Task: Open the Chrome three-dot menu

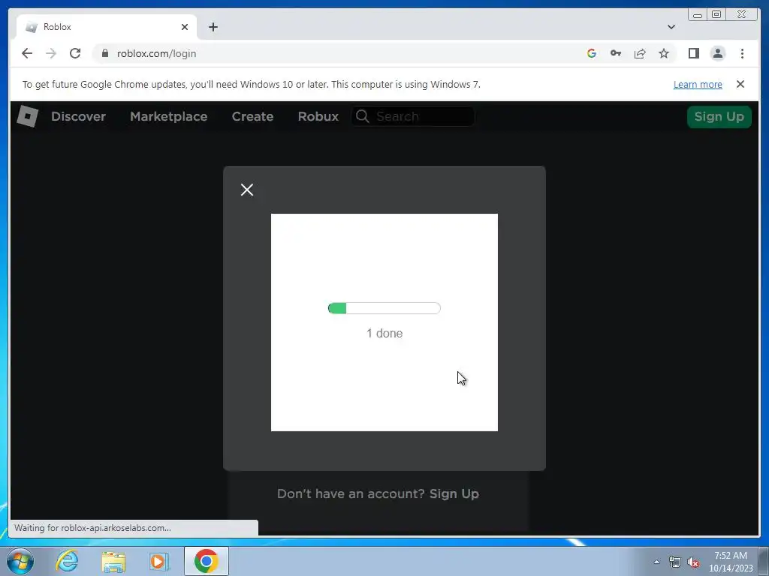Action: tap(742, 53)
